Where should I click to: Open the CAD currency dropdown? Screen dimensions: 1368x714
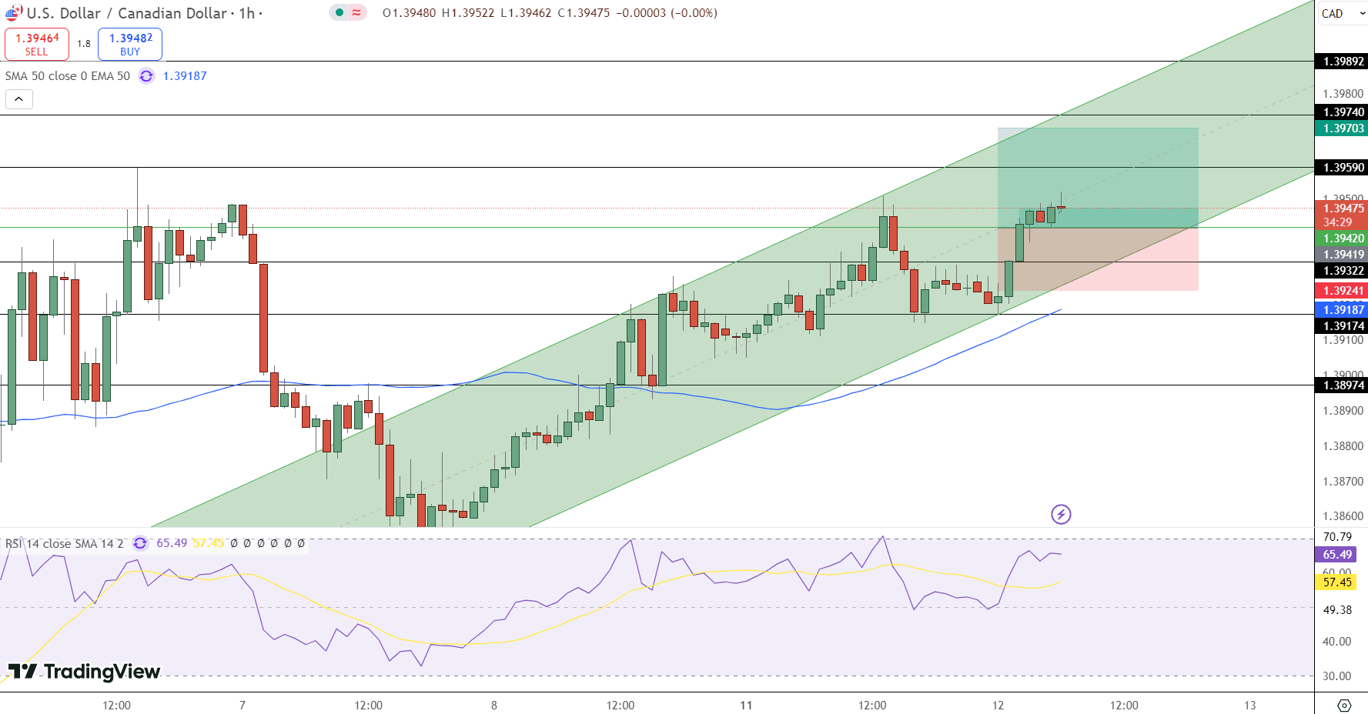point(1343,13)
